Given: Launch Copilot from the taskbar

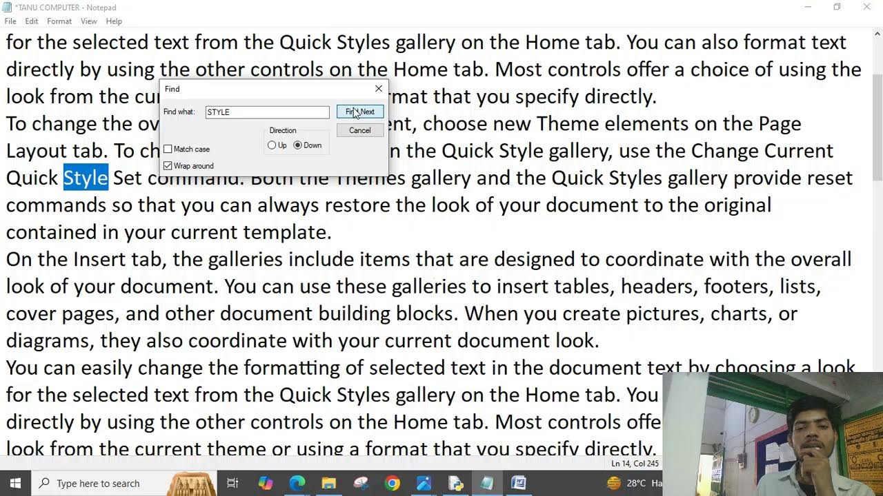Looking at the screenshot, I should [x=266, y=483].
